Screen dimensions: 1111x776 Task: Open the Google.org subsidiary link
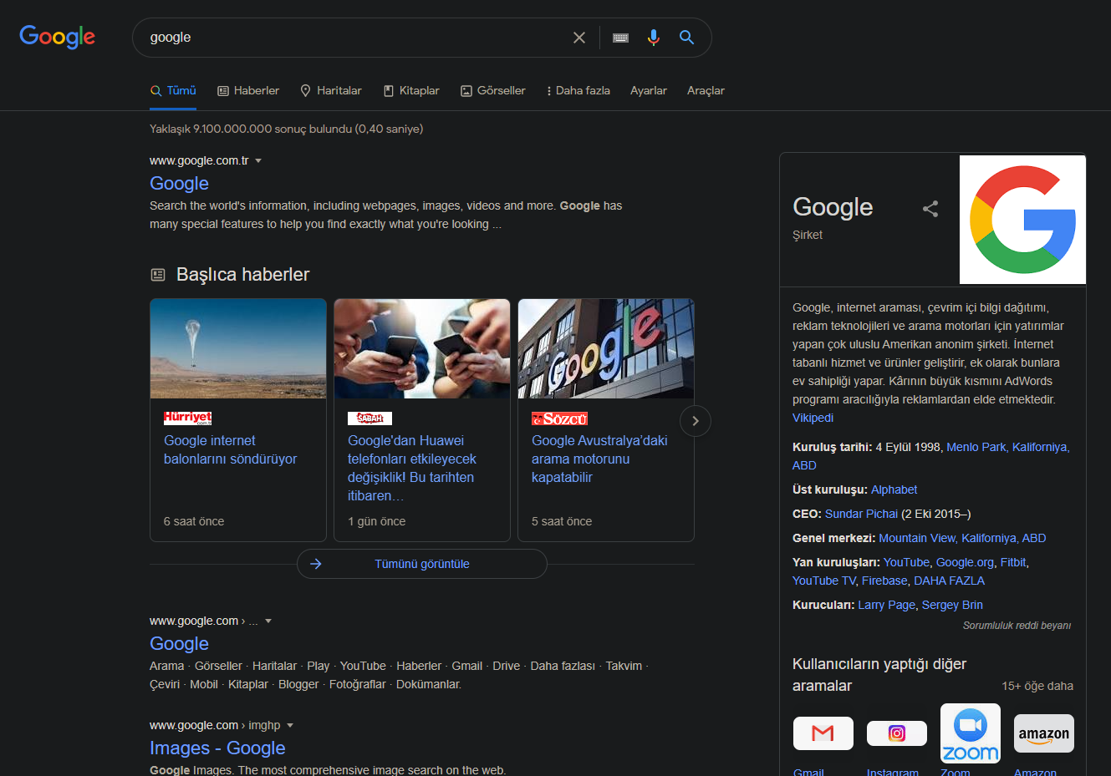click(x=965, y=562)
